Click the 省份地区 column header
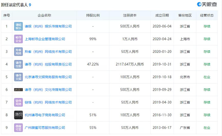222x136 pixels. click(185, 15)
